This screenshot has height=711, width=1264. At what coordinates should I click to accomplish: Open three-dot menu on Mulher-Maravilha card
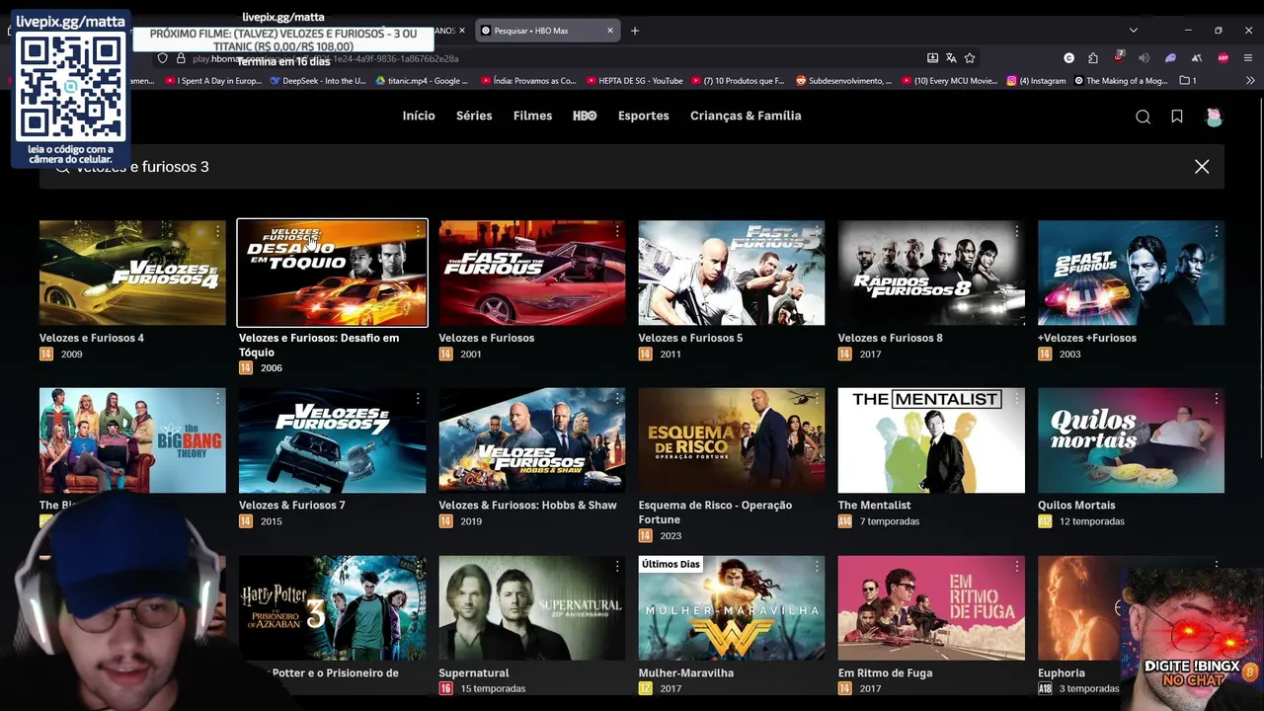pos(817,567)
